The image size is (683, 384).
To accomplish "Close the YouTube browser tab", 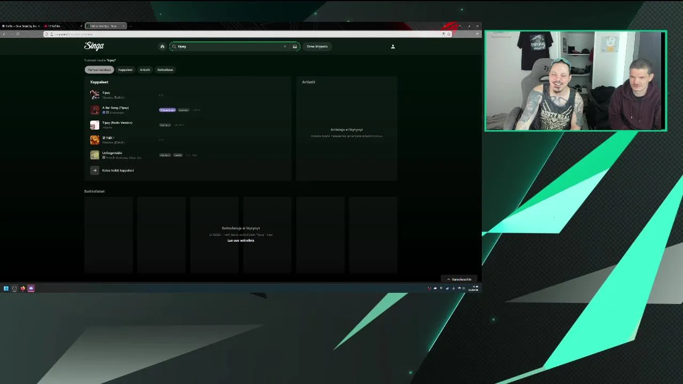I will click(81, 26).
